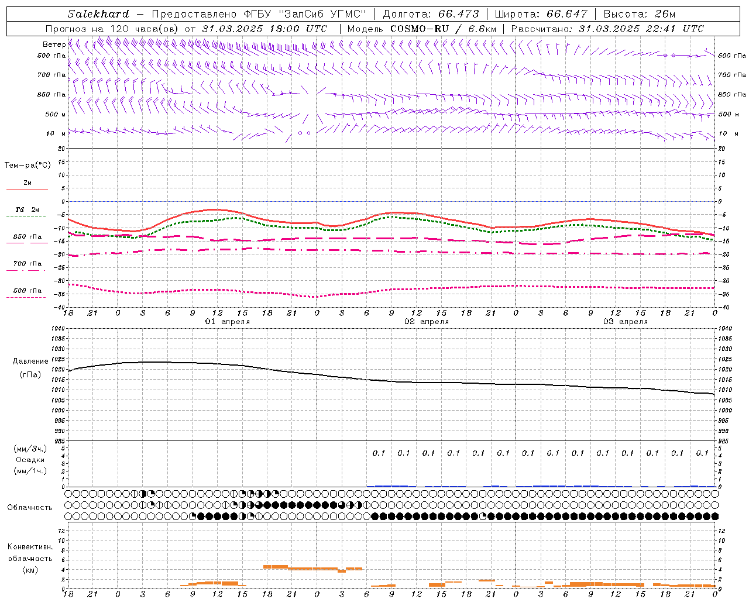Screen dimensions: 749x599
Task: Click the Осадки section label
Action: (x=30, y=460)
